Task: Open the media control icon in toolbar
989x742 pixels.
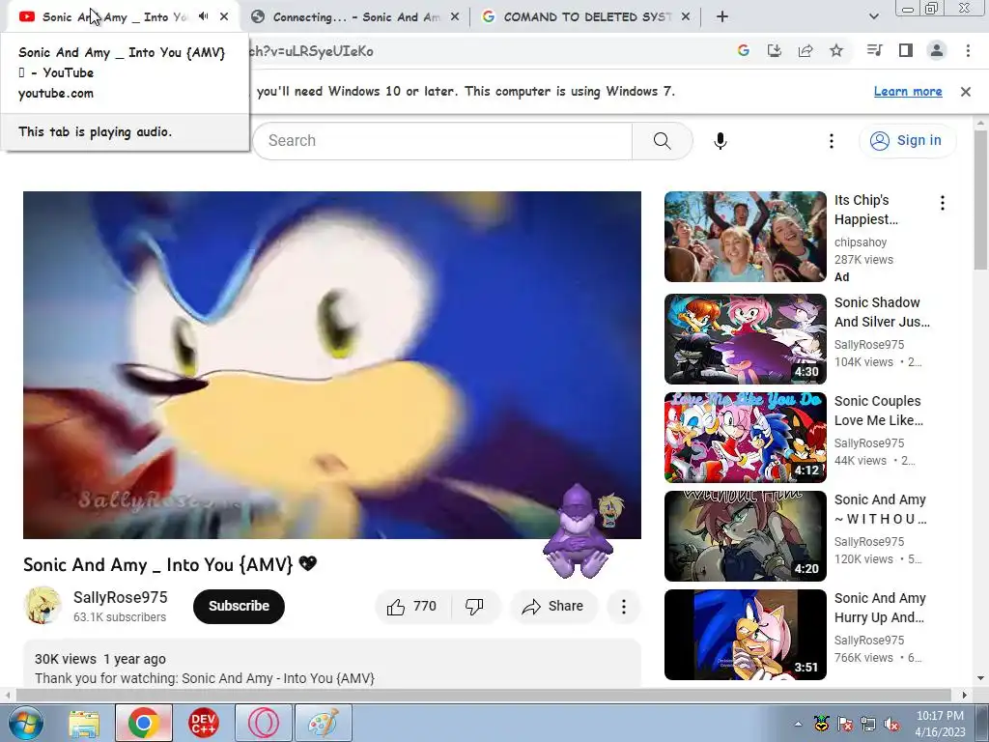Action: (874, 50)
